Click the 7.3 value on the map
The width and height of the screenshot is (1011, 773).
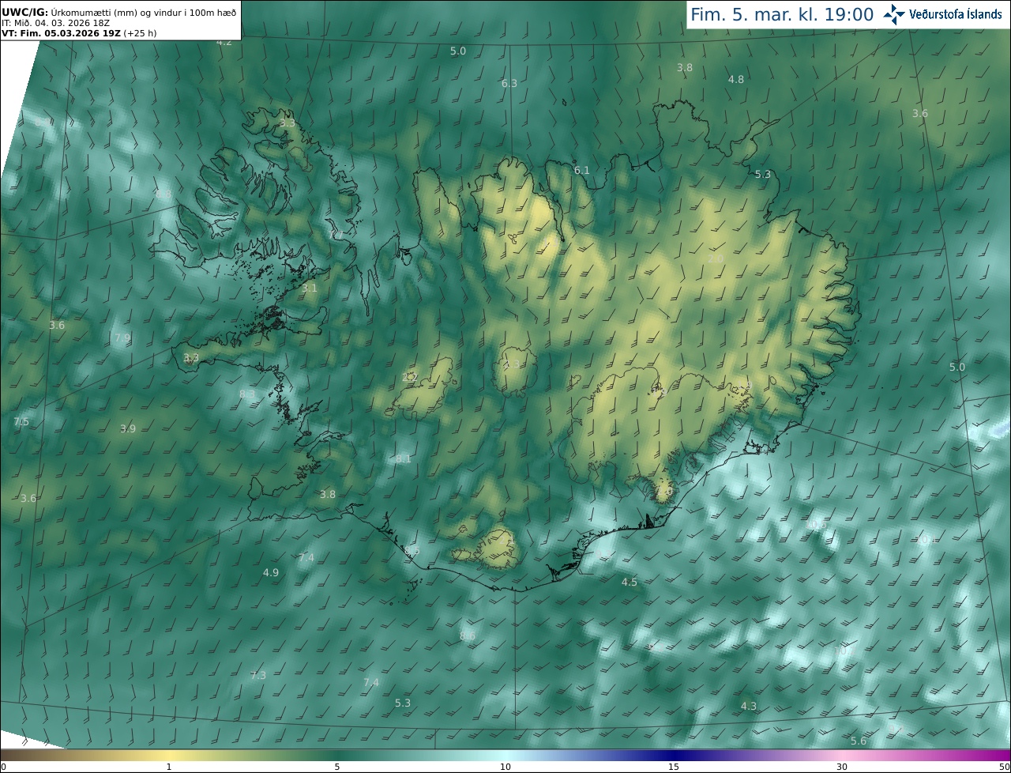coord(258,676)
